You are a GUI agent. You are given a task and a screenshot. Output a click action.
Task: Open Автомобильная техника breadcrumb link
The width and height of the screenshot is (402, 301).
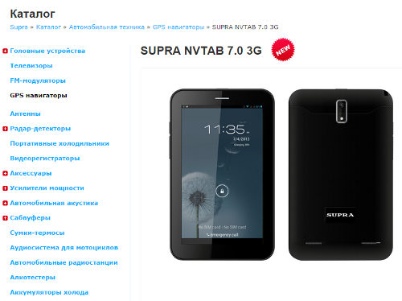coord(107,27)
